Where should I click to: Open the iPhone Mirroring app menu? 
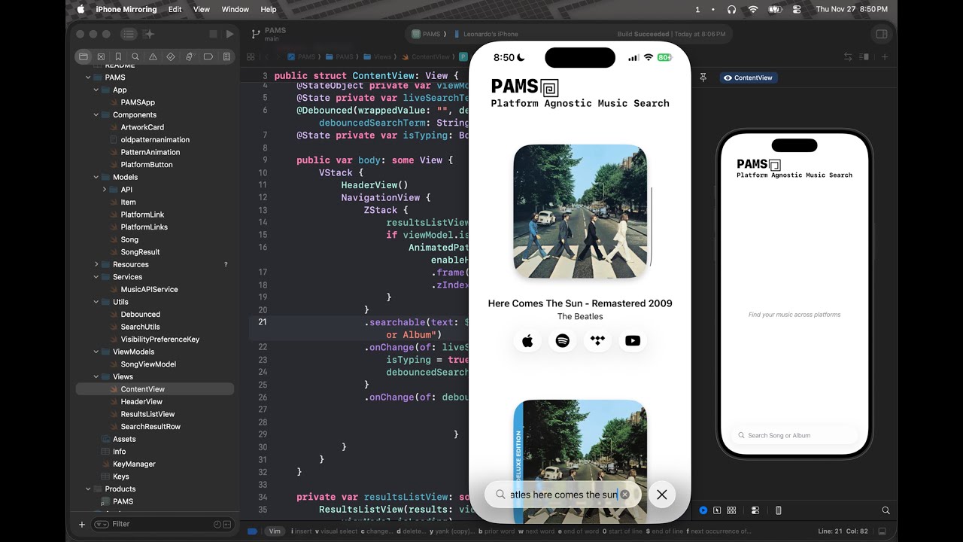[x=126, y=9]
